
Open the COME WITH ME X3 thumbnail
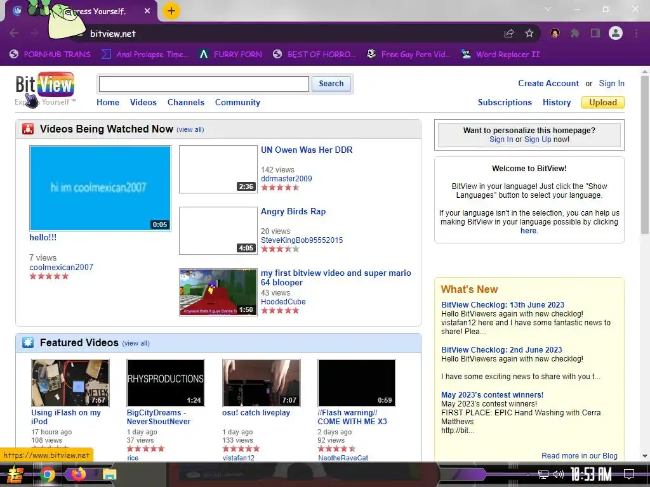[357, 382]
